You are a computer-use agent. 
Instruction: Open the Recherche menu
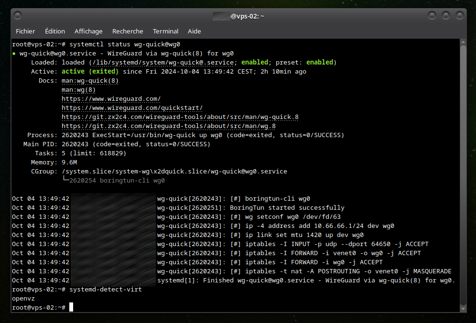coord(128,31)
